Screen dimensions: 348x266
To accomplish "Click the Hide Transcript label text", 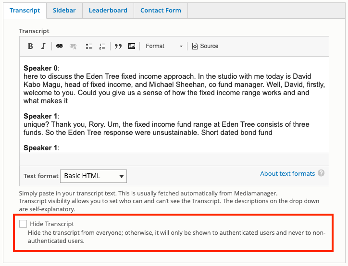I will click(52, 224).
